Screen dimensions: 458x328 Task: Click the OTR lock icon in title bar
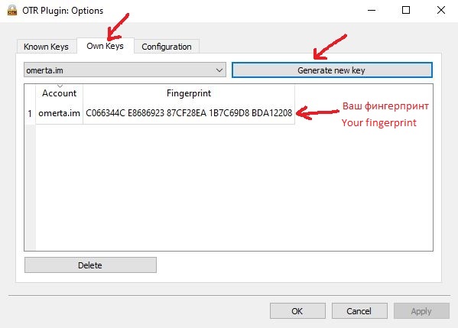pos(12,10)
